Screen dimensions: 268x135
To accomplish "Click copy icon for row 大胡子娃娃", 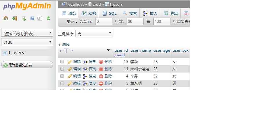I will [85, 69].
